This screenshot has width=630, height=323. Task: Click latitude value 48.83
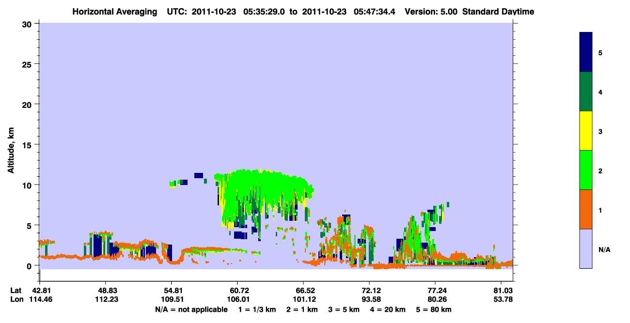pyautogui.click(x=106, y=290)
